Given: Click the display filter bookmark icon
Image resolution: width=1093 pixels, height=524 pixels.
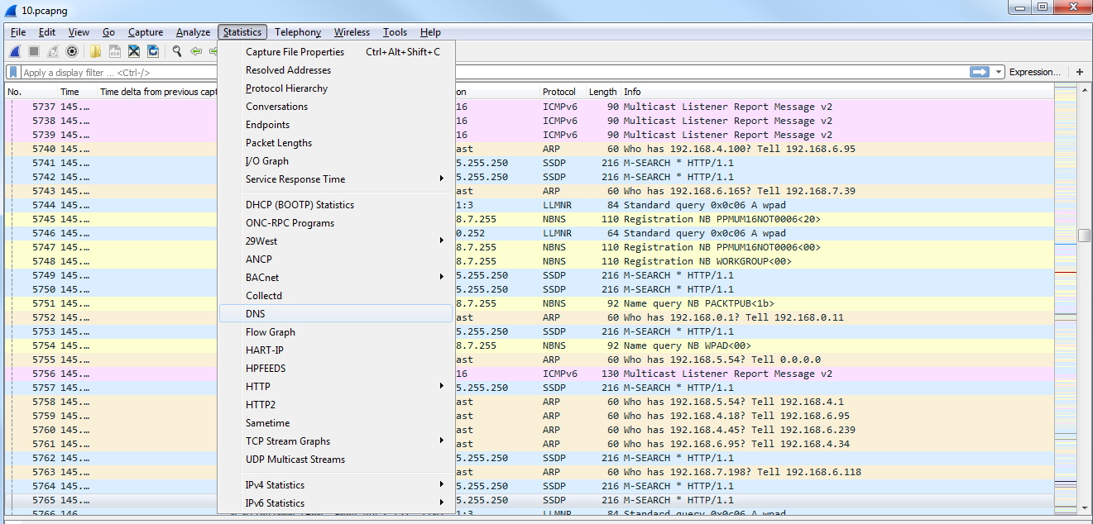Looking at the screenshot, I should 13,72.
